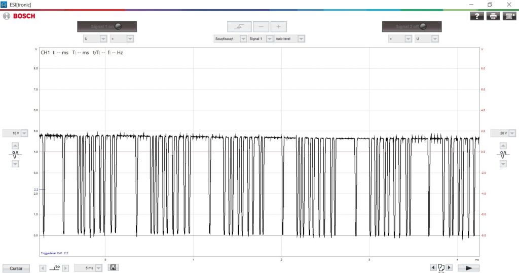
Task: Click the minus button beside the trigger icon
Action: tap(261, 27)
